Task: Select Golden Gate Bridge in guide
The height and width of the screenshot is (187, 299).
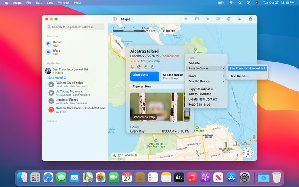Action: (x=76, y=84)
